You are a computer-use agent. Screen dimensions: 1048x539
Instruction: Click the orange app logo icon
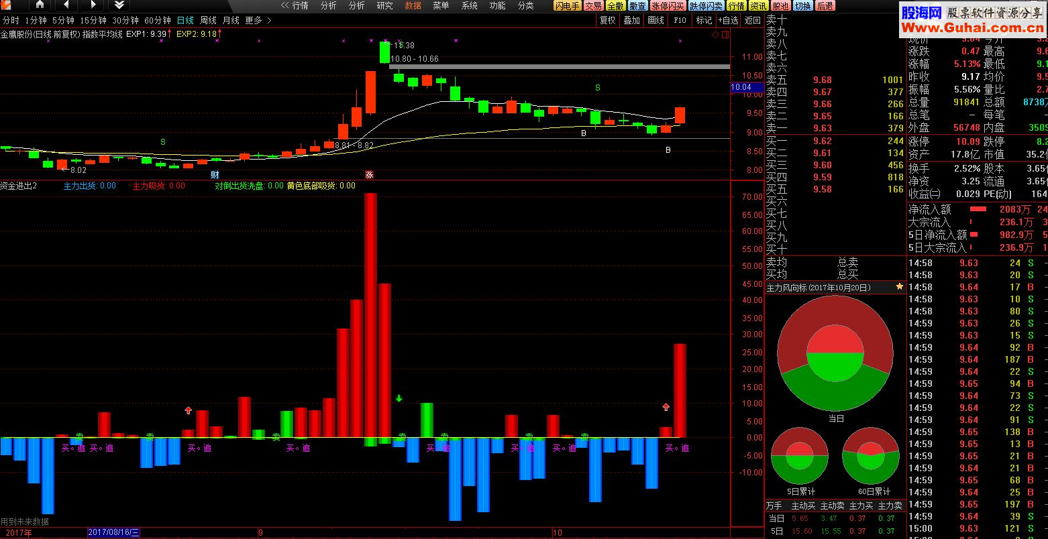(6, 5)
